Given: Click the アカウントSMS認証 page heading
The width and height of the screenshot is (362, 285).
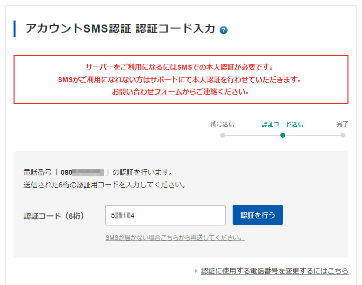Looking at the screenshot, I should [x=120, y=29].
